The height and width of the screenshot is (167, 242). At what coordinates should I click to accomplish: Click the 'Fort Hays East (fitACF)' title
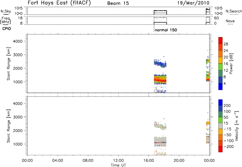click(59, 3)
